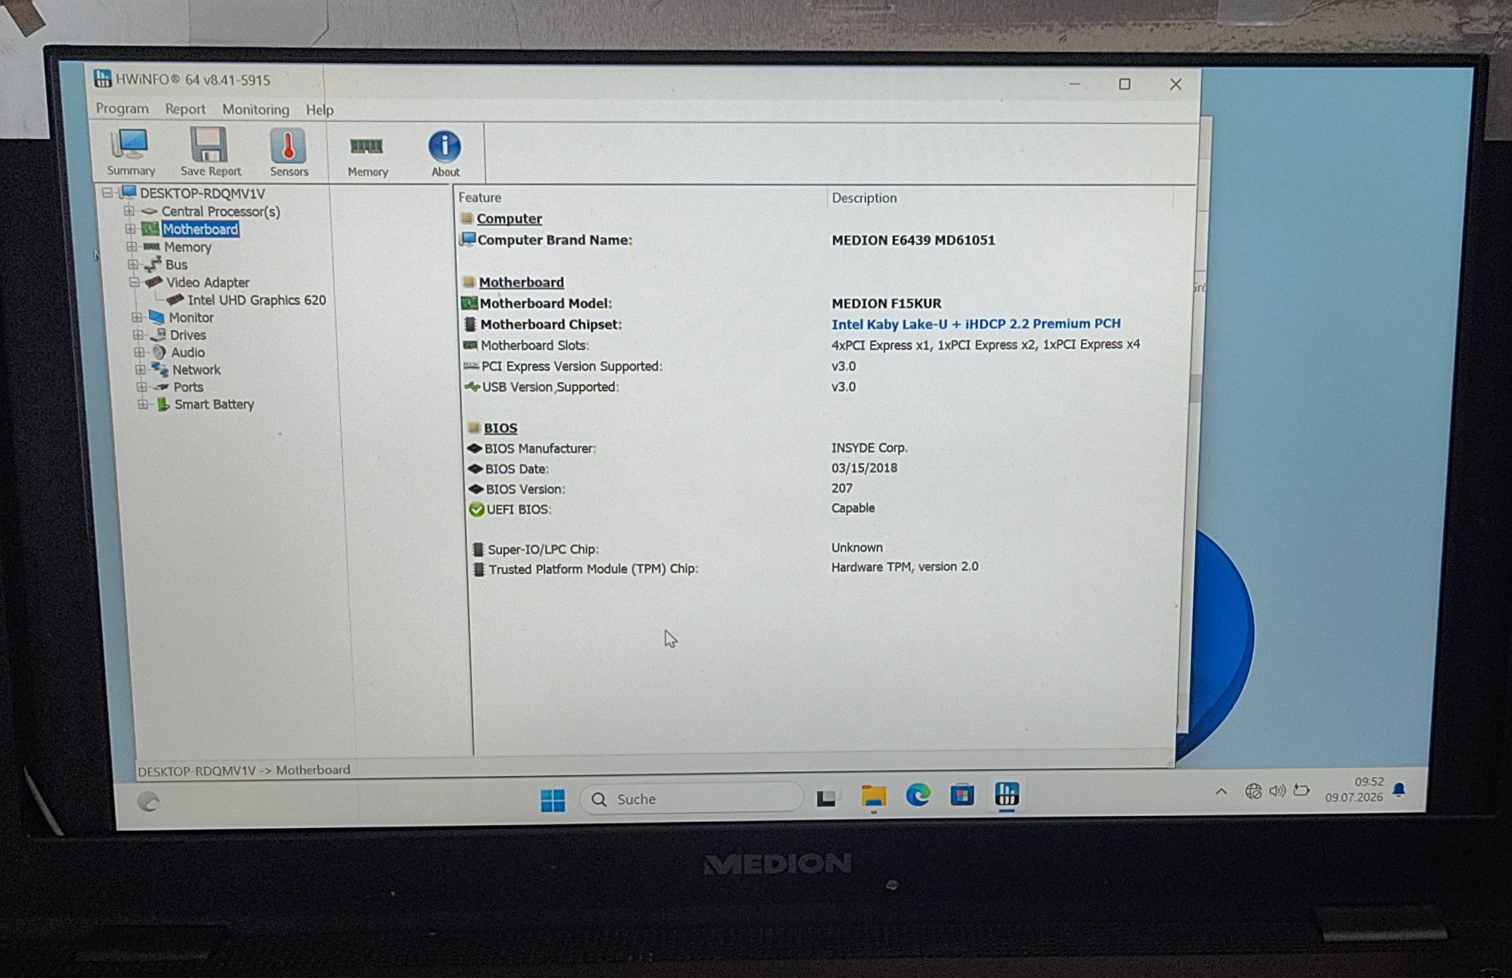The image size is (1512, 978).
Task: Expand the Monitor tree node
Action: click(x=137, y=317)
